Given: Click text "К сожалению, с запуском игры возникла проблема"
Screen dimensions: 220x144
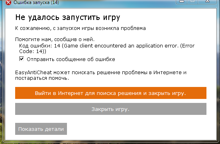Looking at the screenshot, I should pos(81,28).
